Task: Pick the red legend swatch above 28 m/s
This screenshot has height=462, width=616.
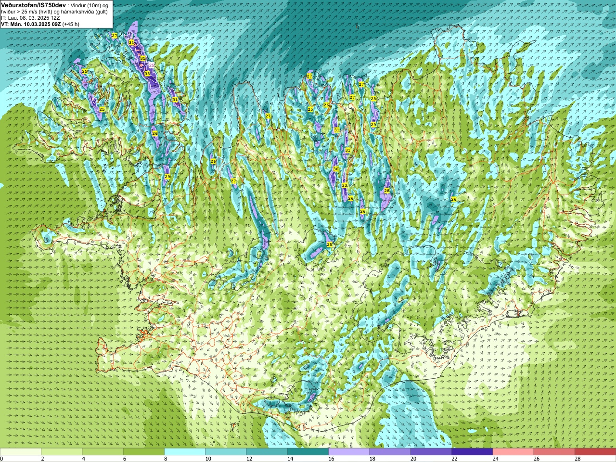Action: pyautogui.click(x=595, y=452)
